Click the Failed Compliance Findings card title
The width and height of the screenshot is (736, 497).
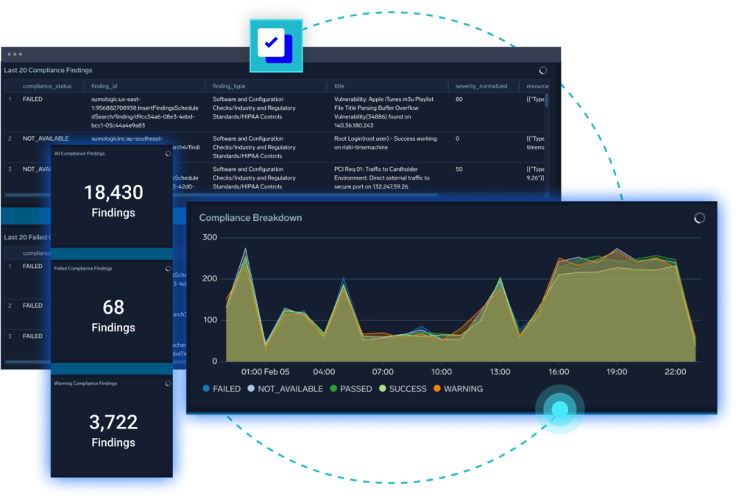[83, 269]
